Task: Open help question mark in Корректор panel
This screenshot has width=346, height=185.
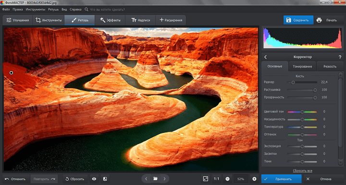Action: tap(340, 57)
